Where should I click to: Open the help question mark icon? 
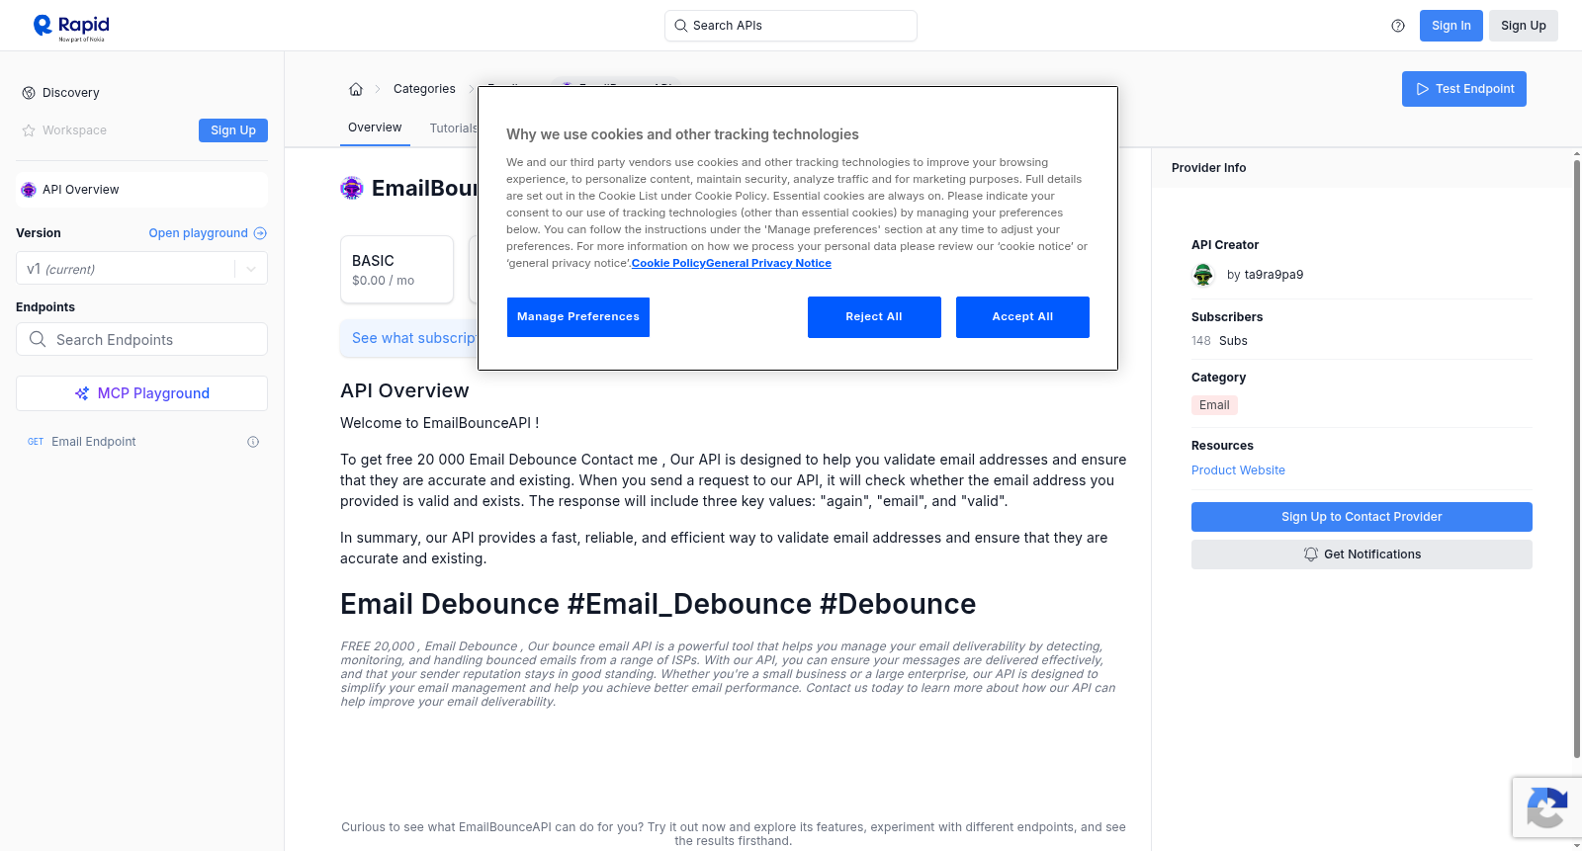coord(1398,26)
